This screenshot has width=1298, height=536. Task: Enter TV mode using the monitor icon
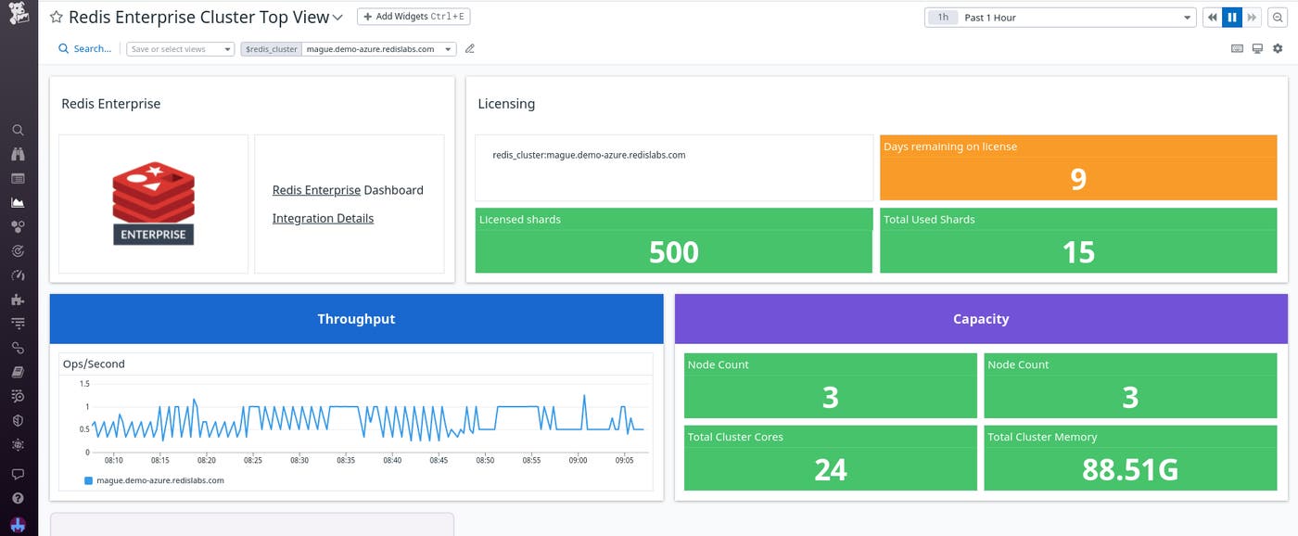(x=1257, y=48)
